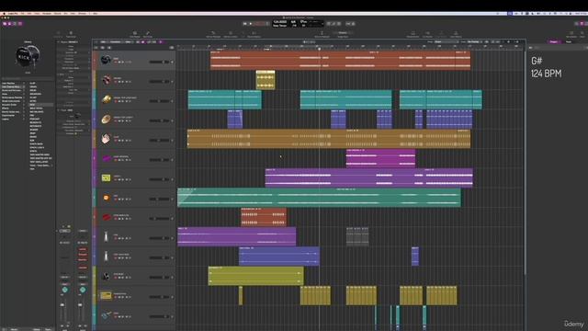The height and width of the screenshot is (331, 588).
Task: Collapse the Region inspector disclosure triangle
Action: click(x=59, y=42)
